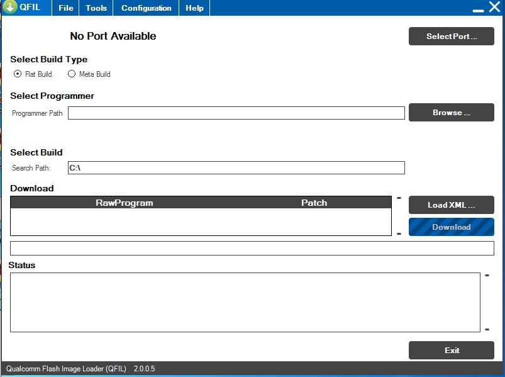505x377 pixels.
Task: Browse for a programmer file
Action: [x=451, y=113]
